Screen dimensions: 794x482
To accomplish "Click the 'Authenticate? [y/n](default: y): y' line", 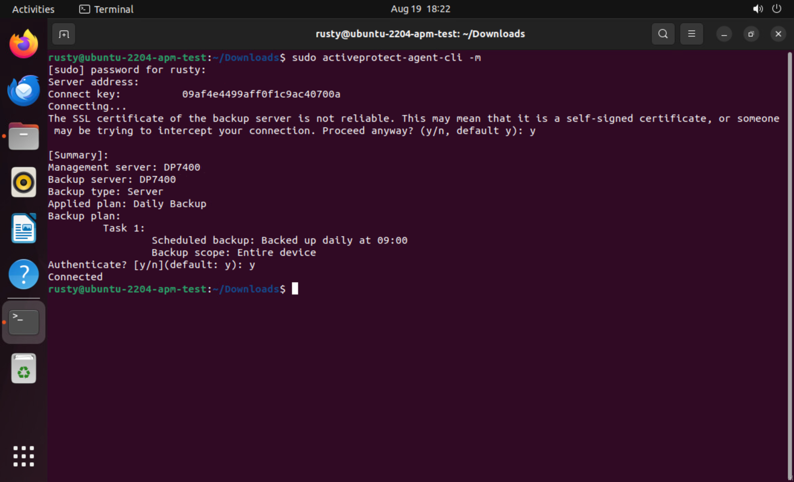I will tap(151, 265).
